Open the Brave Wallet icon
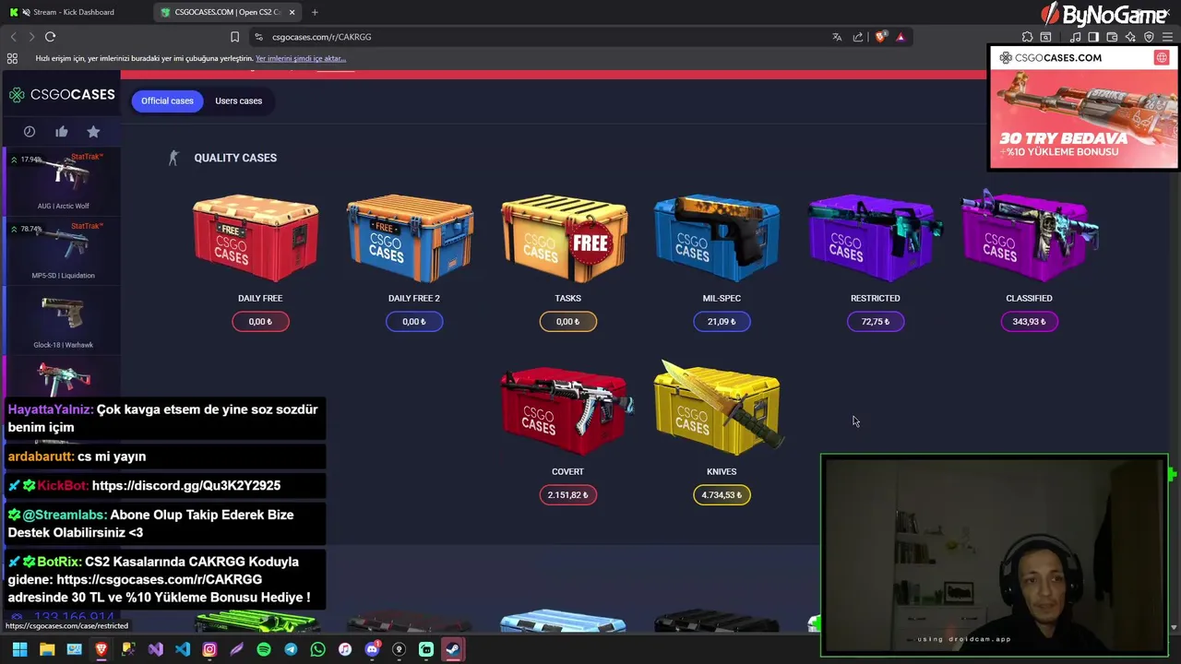 (1112, 37)
